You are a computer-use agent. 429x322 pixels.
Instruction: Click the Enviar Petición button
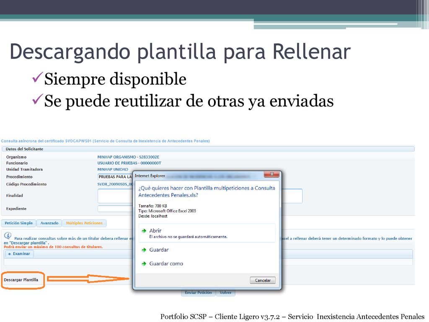[198, 293]
